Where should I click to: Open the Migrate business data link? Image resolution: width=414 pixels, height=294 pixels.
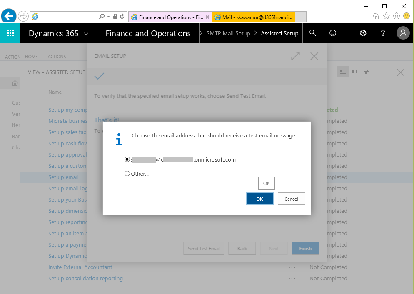point(67,121)
